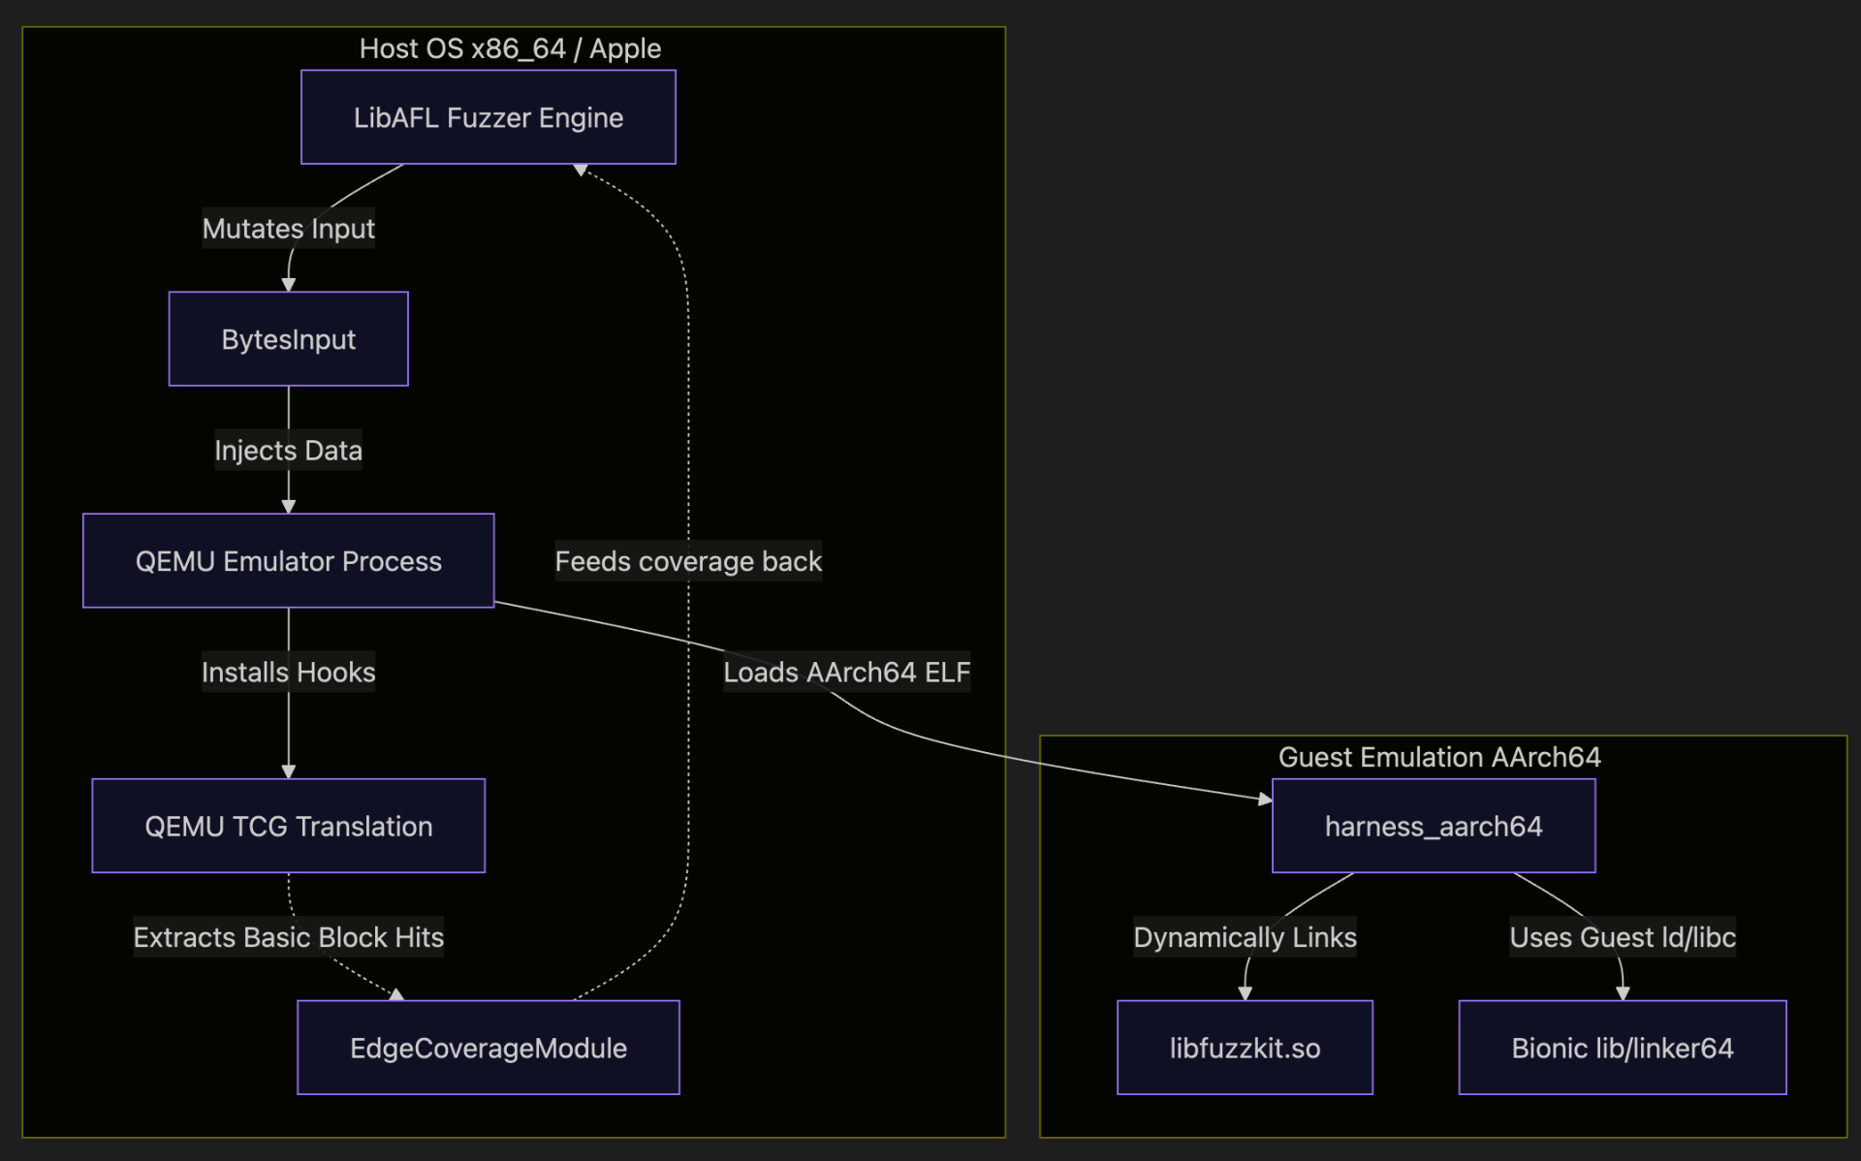Select the BytesInput node box

pos(288,339)
